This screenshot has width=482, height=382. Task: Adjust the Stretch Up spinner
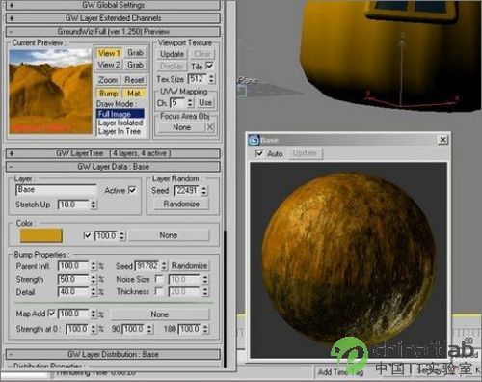94,205
